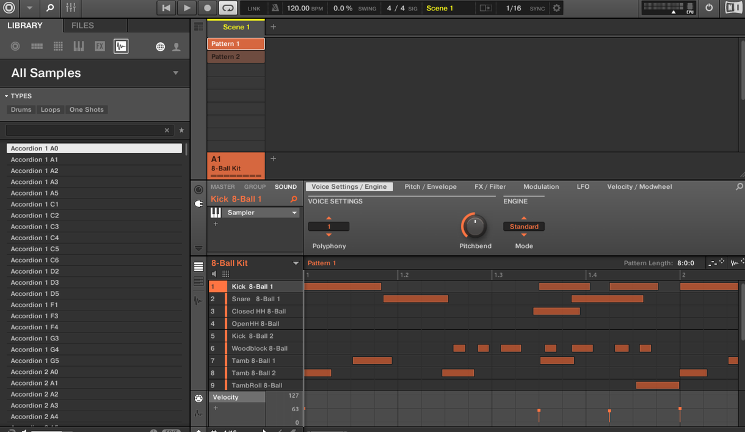Toggle the favorites star filter

tap(181, 130)
